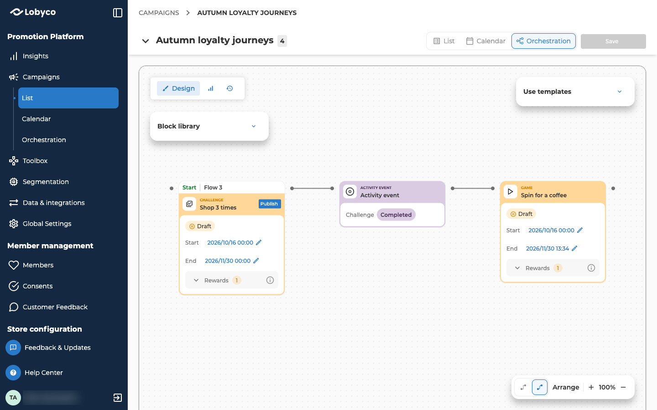
Task: Collapse the Autumn loyalty journeys header chevron
Action: tap(146, 41)
